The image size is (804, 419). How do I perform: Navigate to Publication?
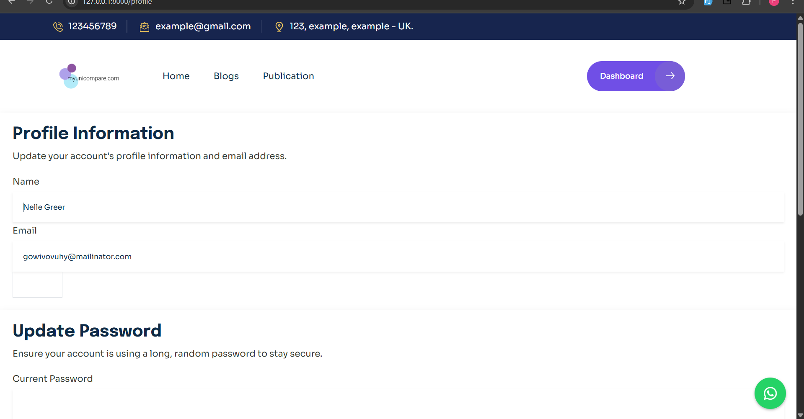point(288,76)
